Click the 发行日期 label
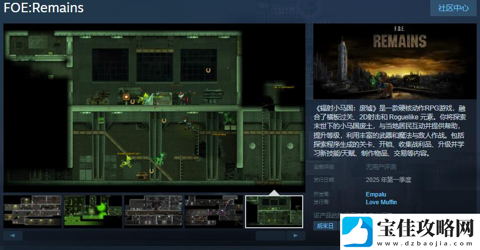Viewport: 480px width, 250px height. tap(324, 180)
